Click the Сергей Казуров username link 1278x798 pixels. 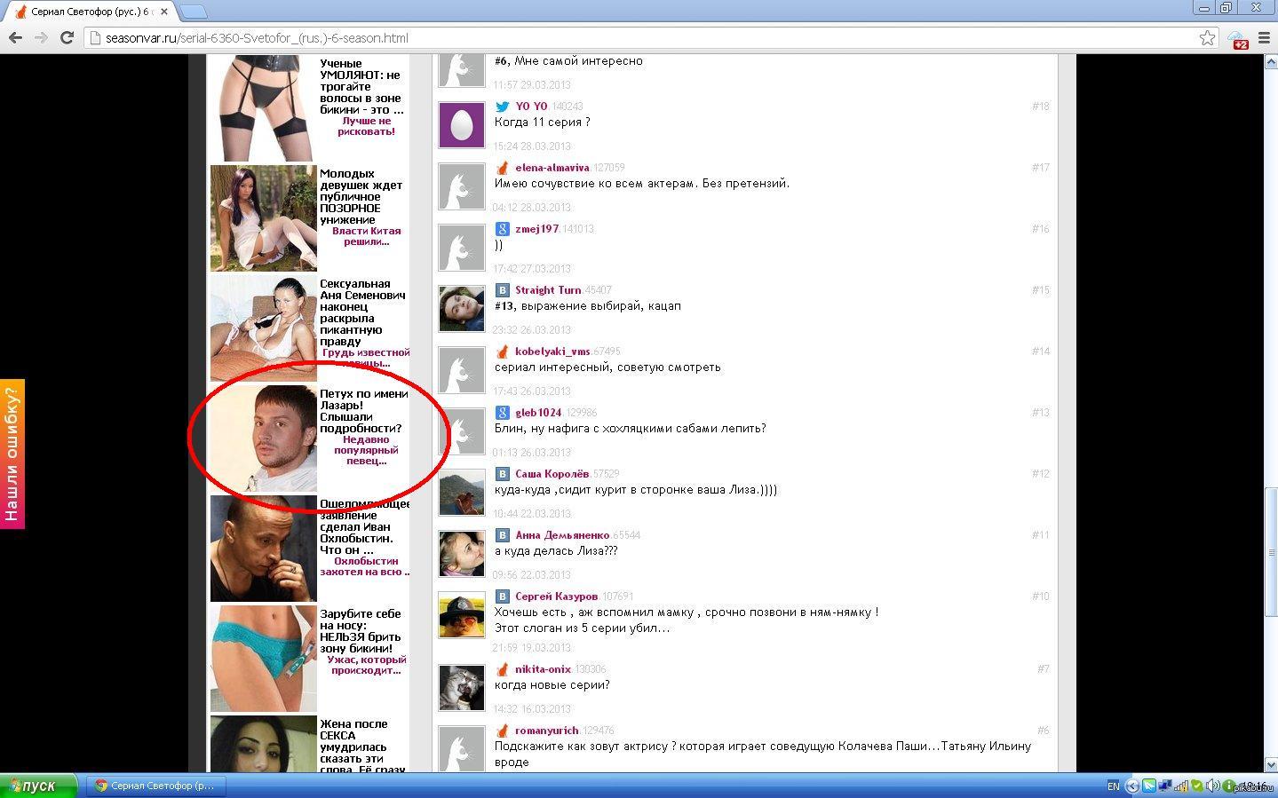click(556, 597)
